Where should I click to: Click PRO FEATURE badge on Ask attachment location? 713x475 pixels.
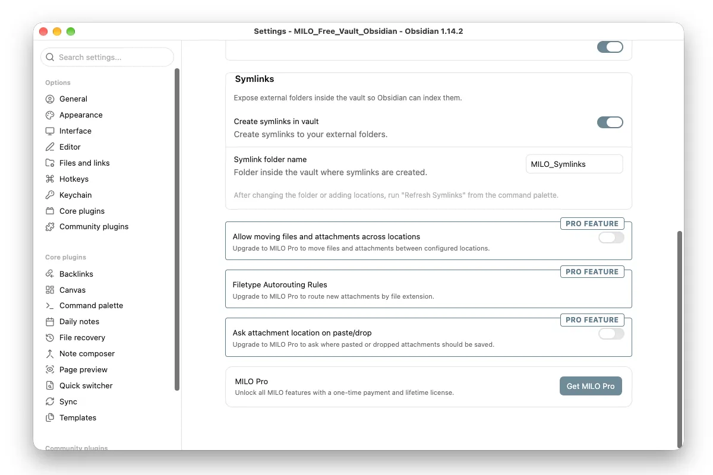pos(592,320)
